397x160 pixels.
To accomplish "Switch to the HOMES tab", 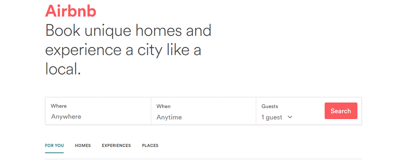I will pyautogui.click(x=83, y=145).
